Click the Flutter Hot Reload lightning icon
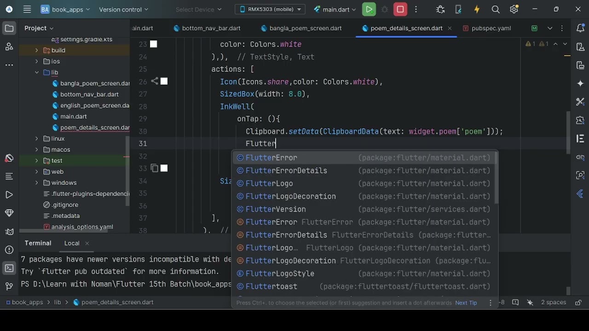Viewport: 589px width, 331px height. [x=477, y=9]
